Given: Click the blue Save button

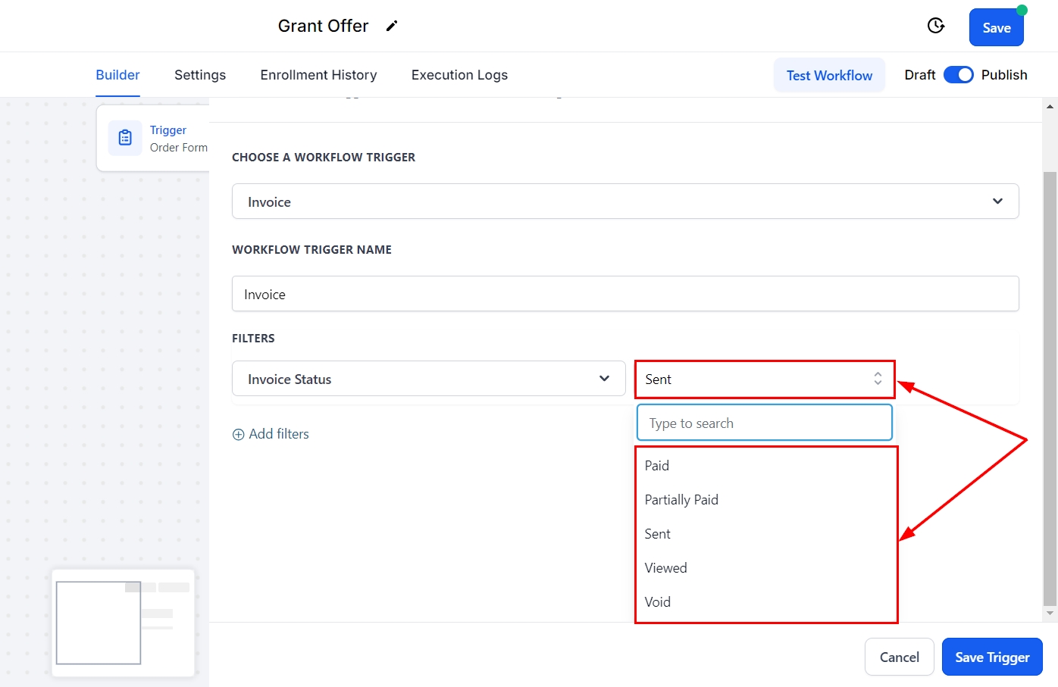Looking at the screenshot, I should 996,28.
